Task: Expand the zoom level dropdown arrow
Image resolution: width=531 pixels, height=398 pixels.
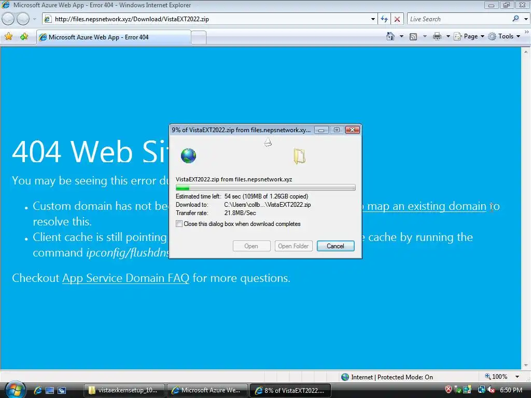Action: 517,377
